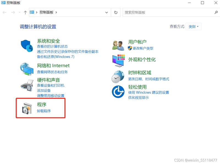Open 查看设备和打印机 link
This screenshot has height=164, width=220.
(x=51, y=85)
